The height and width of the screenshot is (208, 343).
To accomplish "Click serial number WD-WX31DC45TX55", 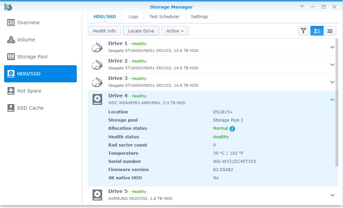I will pos(234,162).
